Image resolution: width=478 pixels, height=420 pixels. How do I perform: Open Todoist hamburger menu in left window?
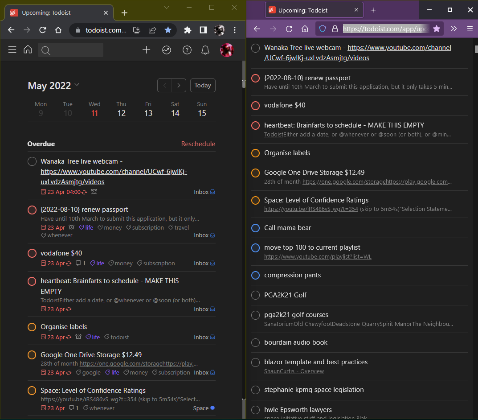[x=12, y=49]
